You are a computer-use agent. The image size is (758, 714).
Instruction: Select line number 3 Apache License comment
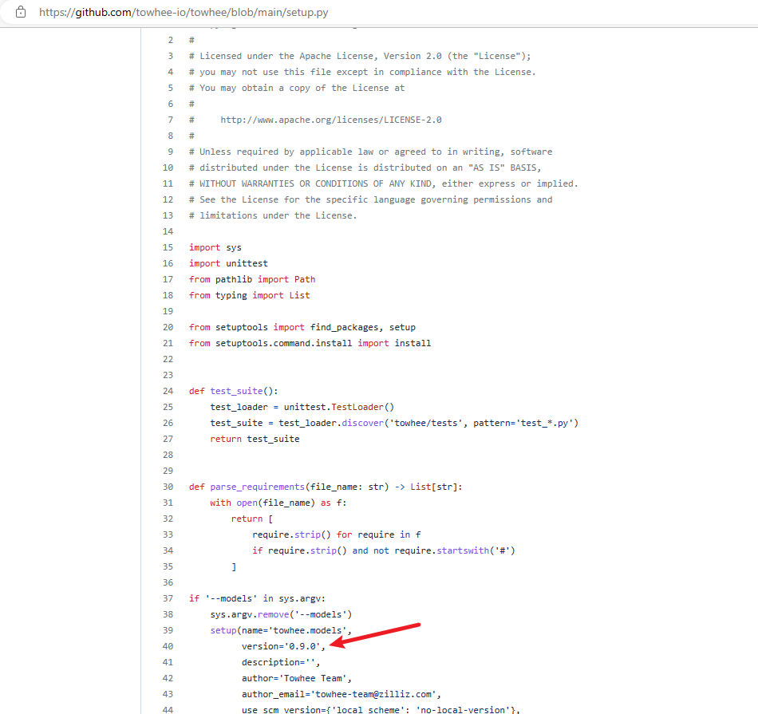coord(170,55)
